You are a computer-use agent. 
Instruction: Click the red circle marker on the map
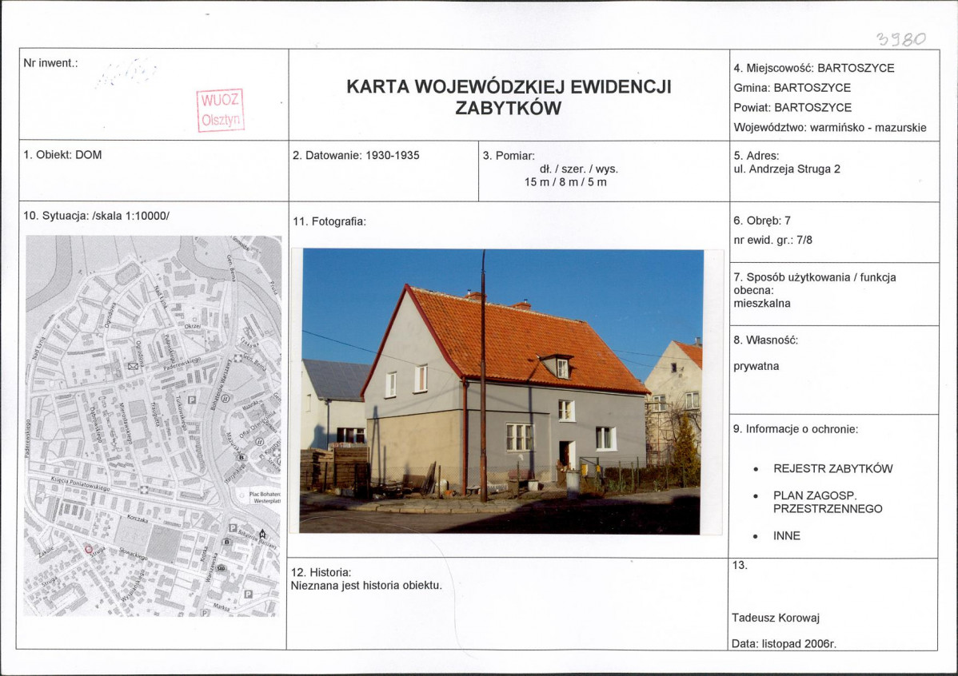[x=89, y=550]
